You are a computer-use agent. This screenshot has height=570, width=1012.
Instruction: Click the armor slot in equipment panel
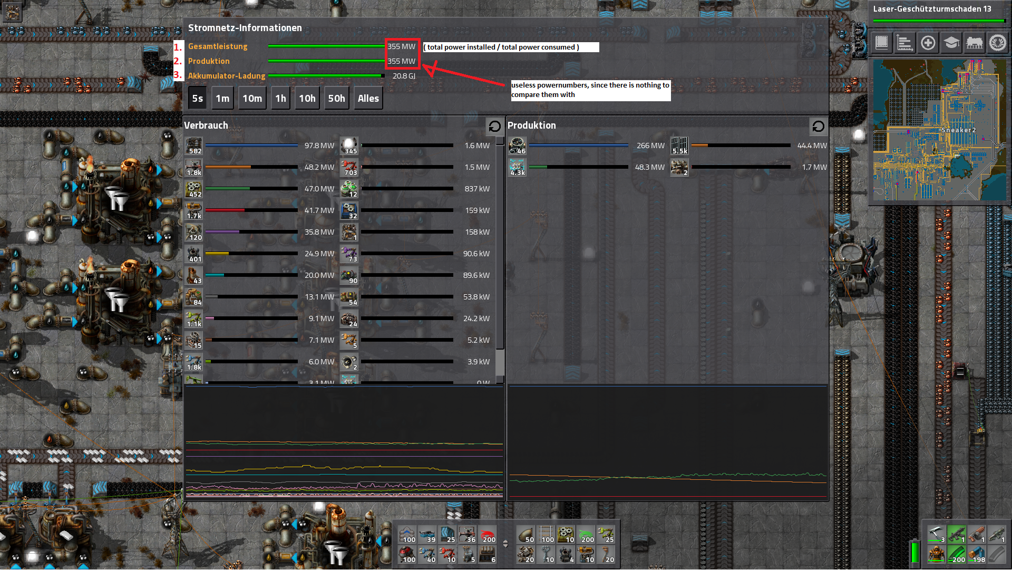936,554
